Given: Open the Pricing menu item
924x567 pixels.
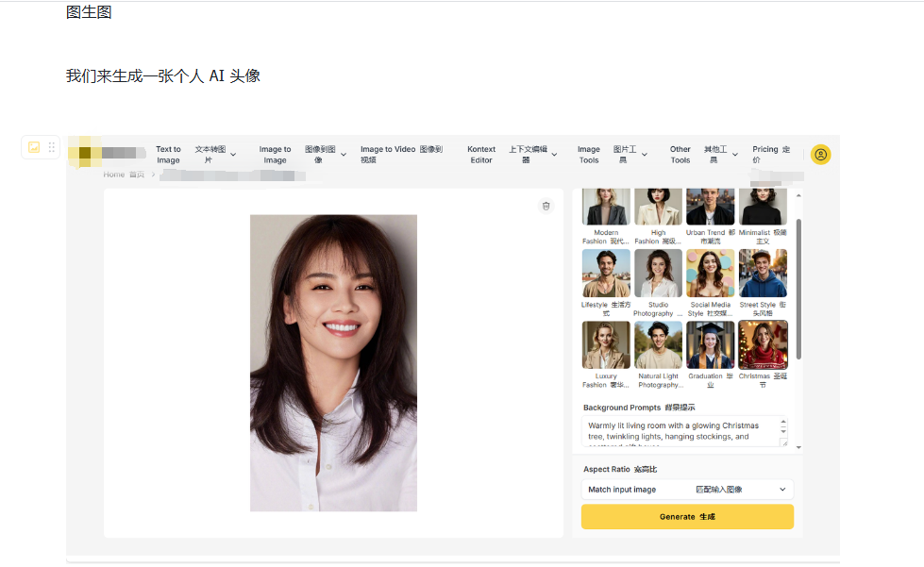Looking at the screenshot, I should 770,155.
